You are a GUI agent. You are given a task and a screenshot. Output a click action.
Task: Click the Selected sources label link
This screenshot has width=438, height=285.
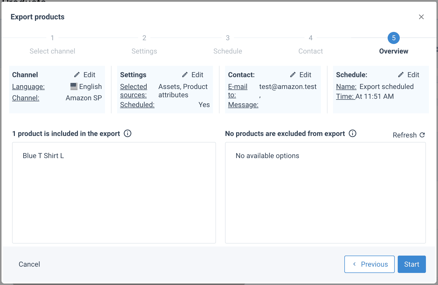tap(133, 90)
